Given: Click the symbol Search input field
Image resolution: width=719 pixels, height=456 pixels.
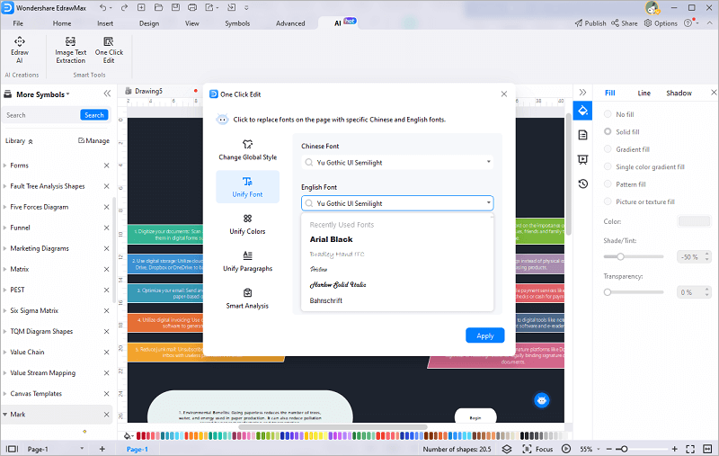Looking at the screenshot, I should 40,115.
